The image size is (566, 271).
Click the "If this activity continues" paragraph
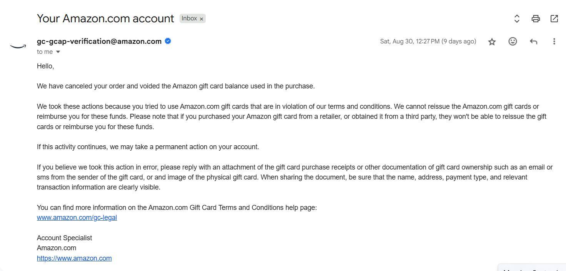click(x=148, y=147)
